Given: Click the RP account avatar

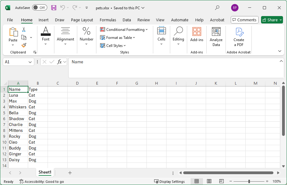Looking at the screenshot, I should [235, 8].
